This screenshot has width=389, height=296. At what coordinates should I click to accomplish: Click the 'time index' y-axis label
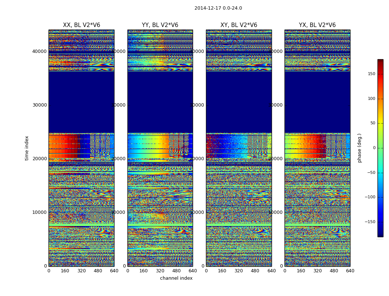tap(27, 148)
